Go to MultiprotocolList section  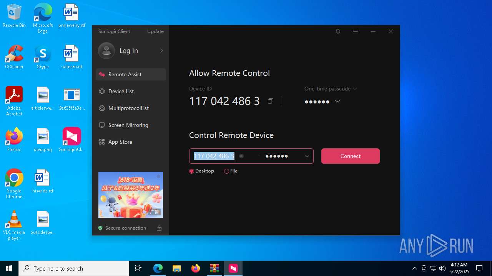[x=131, y=108]
